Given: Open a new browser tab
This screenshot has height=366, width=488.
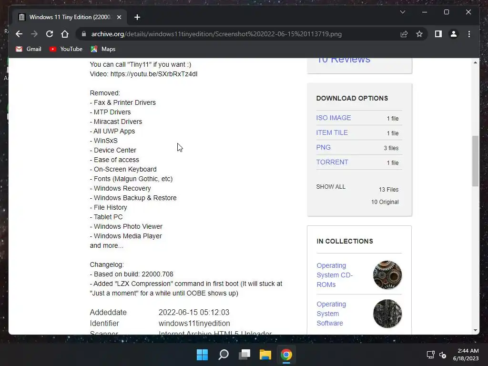Looking at the screenshot, I should pyautogui.click(x=137, y=17).
